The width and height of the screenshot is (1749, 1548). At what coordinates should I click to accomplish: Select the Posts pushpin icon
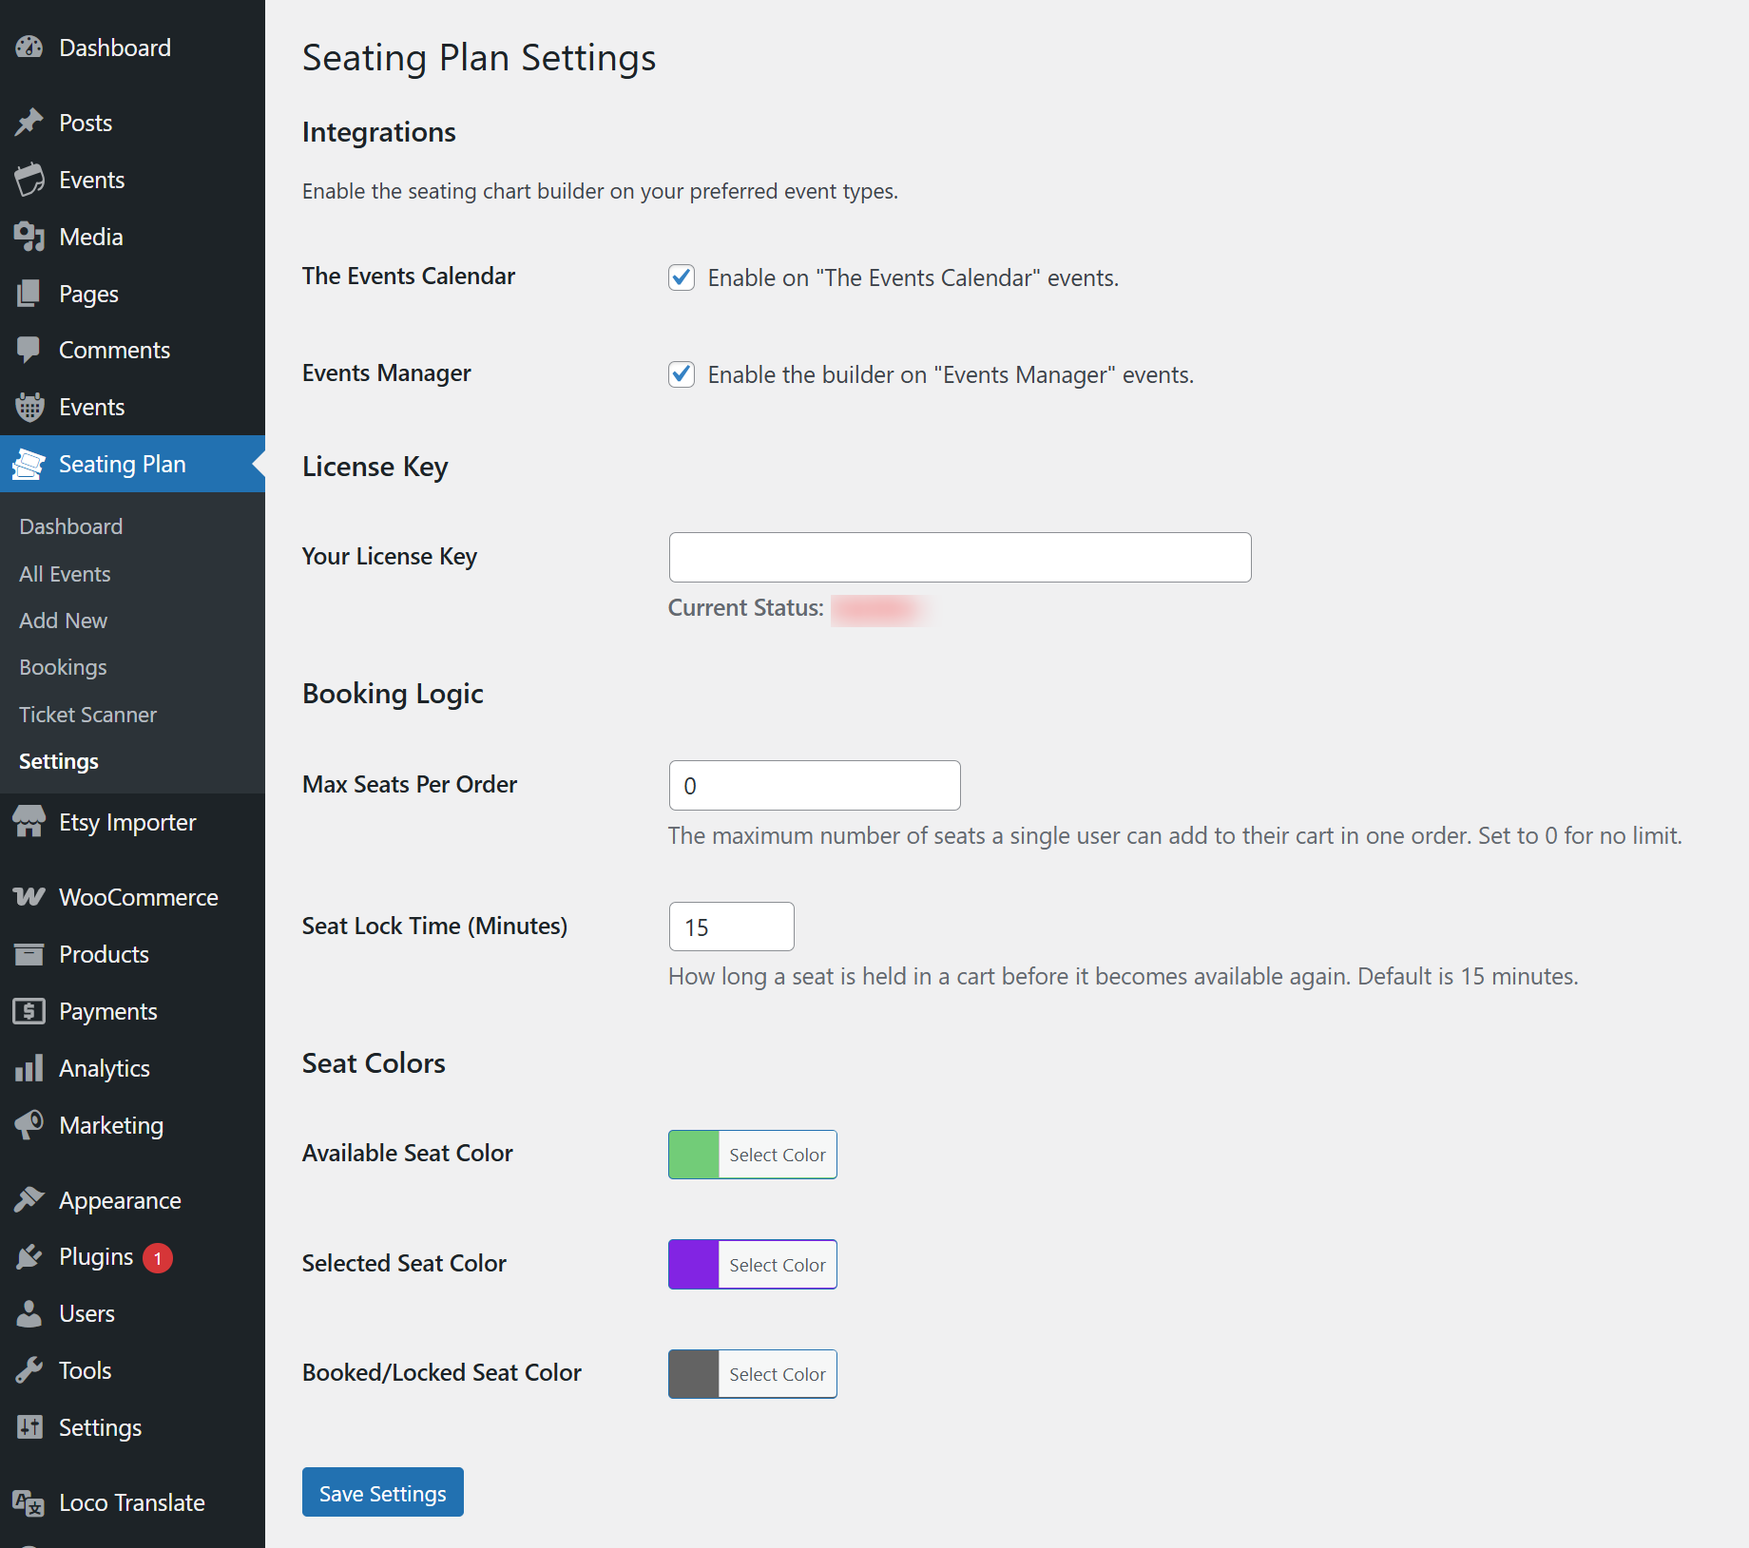pyautogui.click(x=29, y=122)
